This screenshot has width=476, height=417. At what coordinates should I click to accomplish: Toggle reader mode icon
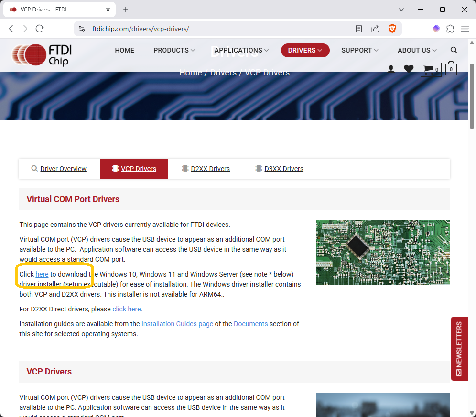click(x=359, y=29)
